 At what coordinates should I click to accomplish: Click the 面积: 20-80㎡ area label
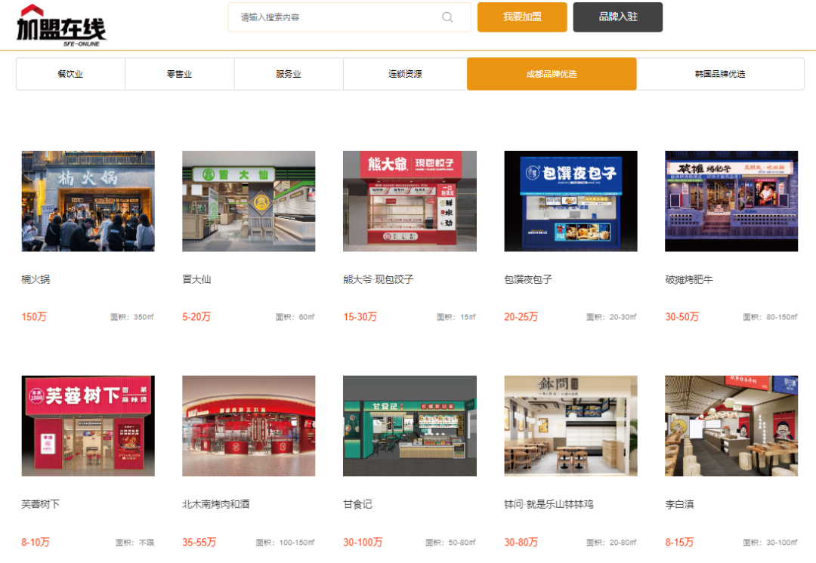(611, 543)
